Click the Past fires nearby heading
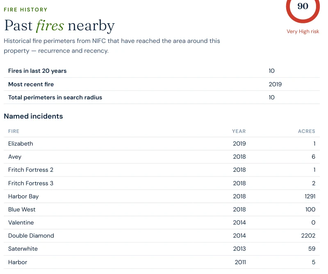 59,26
